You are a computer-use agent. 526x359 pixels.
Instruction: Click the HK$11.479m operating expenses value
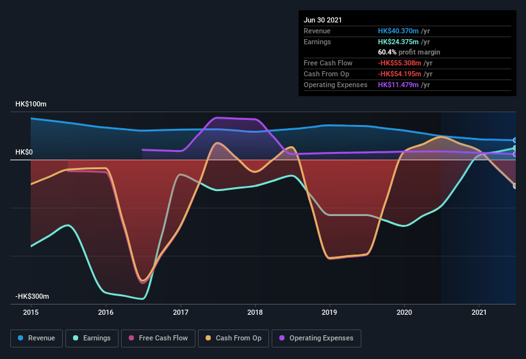coord(399,85)
